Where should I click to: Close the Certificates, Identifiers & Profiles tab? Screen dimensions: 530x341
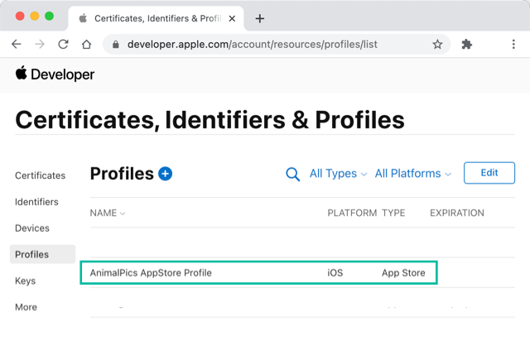[232, 18]
